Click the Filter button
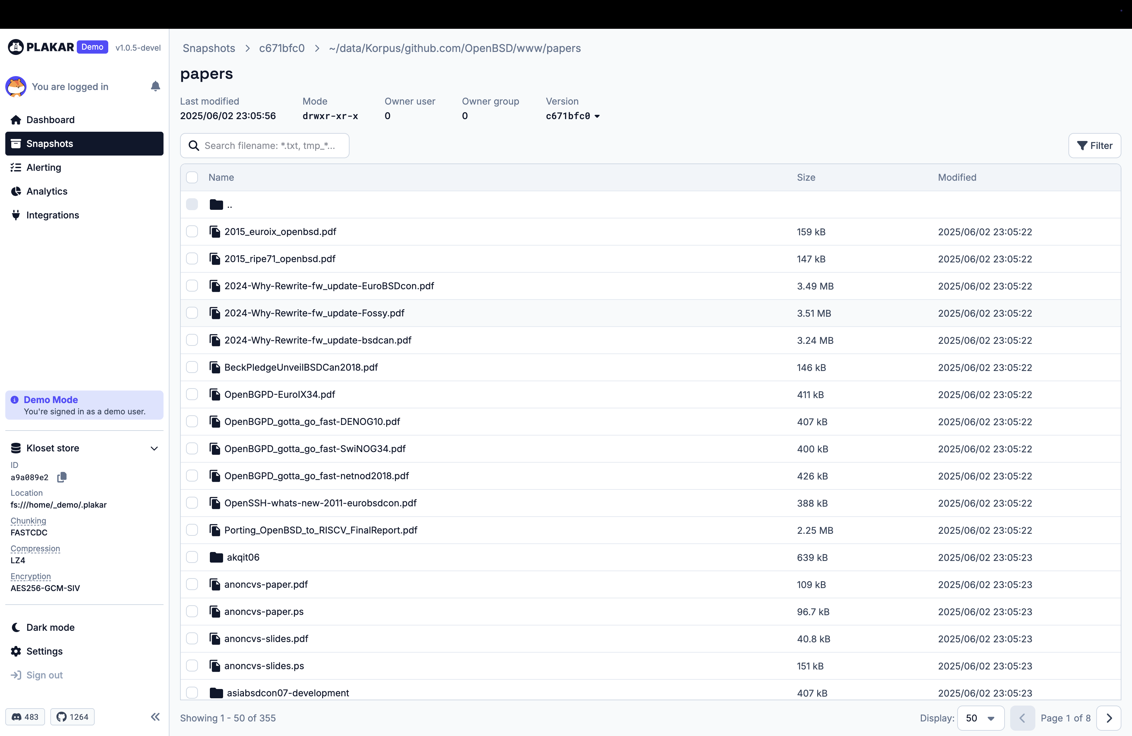Image resolution: width=1132 pixels, height=736 pixels. 1094,146
